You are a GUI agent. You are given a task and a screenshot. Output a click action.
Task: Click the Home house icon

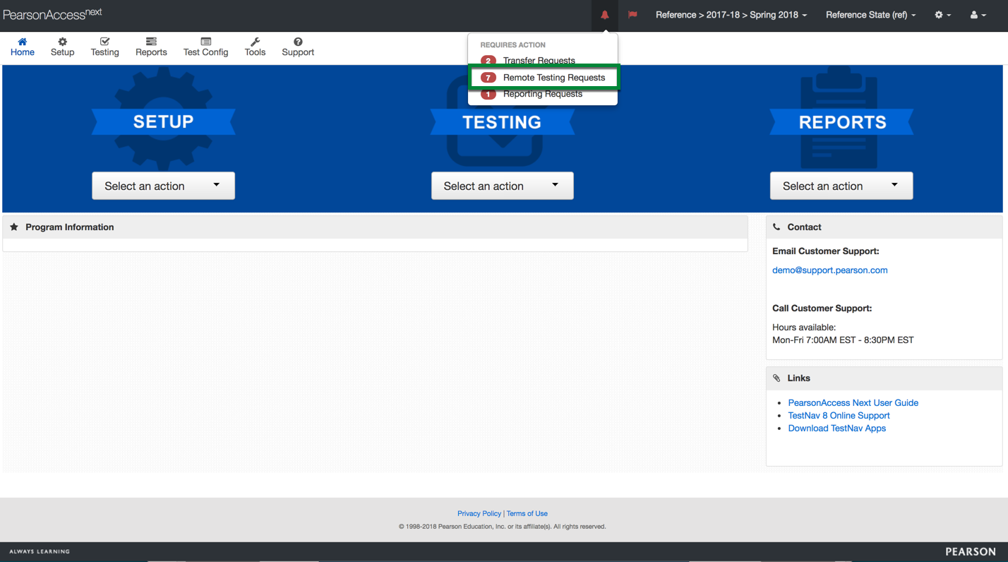pyautogui.click(x=23, y=42)
